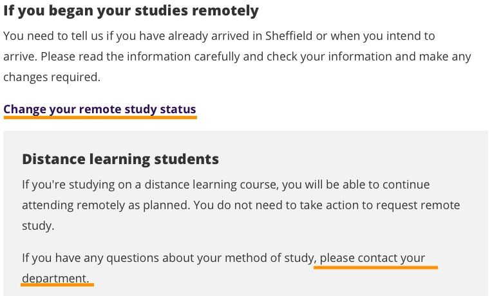Open the Change your remote study status link
Image resolution: width=492 pixels, height=296 pixels.
pyautogui.click(x=100, y=109)
